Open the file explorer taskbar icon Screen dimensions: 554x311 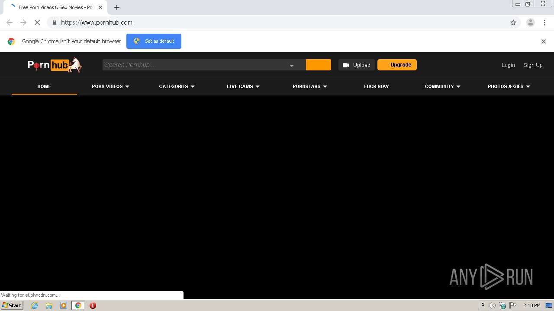pos(49,305)
